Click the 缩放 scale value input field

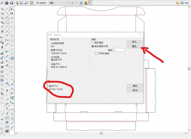(119, 50)
